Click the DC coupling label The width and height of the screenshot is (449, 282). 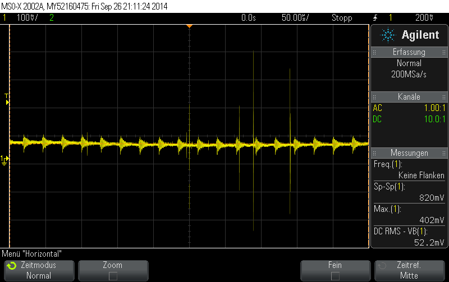pos(377,119)
